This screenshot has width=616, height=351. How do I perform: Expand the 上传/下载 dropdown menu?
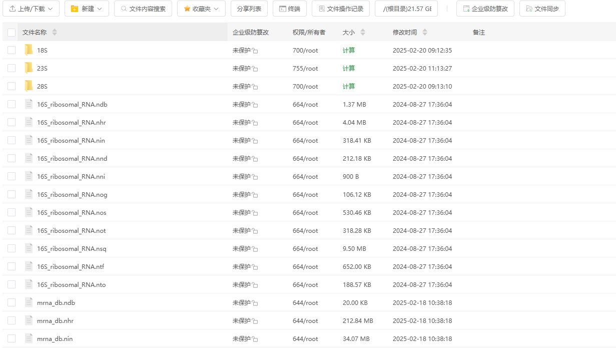[31, 8]
